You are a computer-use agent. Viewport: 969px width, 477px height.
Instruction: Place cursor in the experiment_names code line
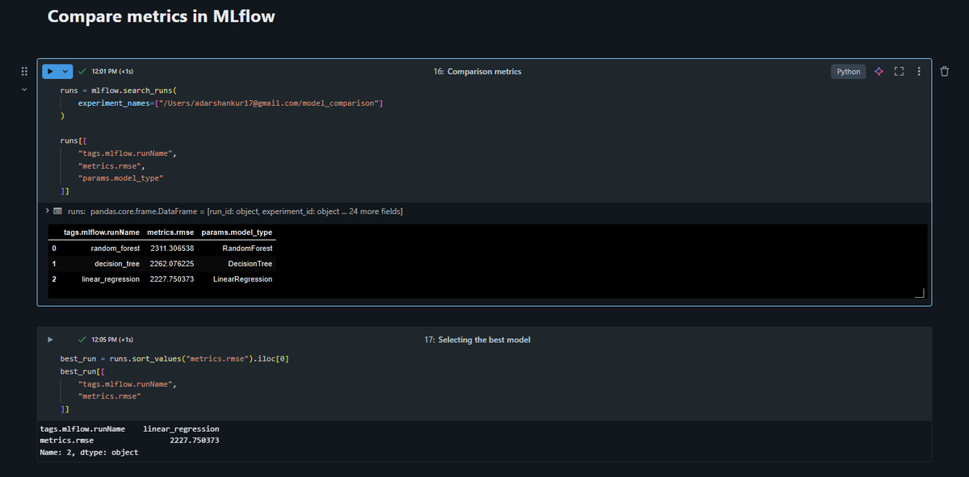pyautogui.click(x=230, y=103)
